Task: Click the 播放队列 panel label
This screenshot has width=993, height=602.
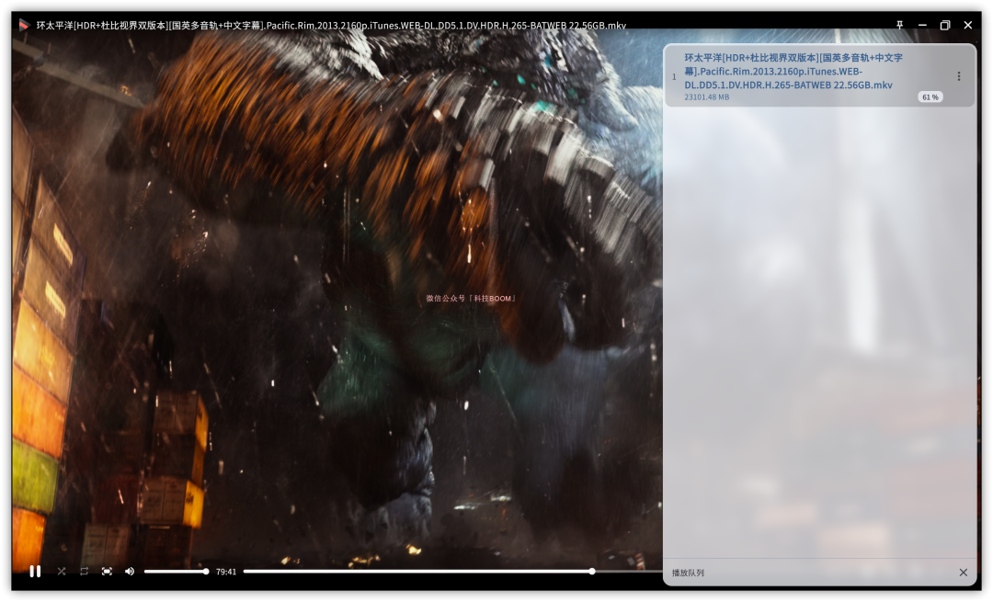Action: tap(688, 573)
